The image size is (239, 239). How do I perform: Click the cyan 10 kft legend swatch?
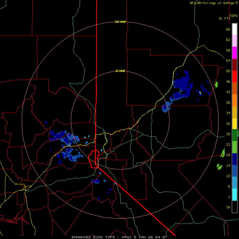234,195
